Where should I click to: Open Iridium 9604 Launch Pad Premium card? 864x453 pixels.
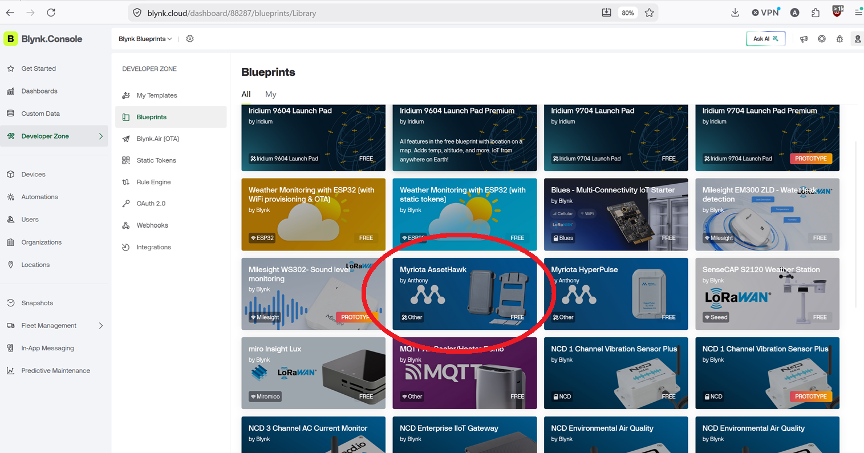pos(465,137)
